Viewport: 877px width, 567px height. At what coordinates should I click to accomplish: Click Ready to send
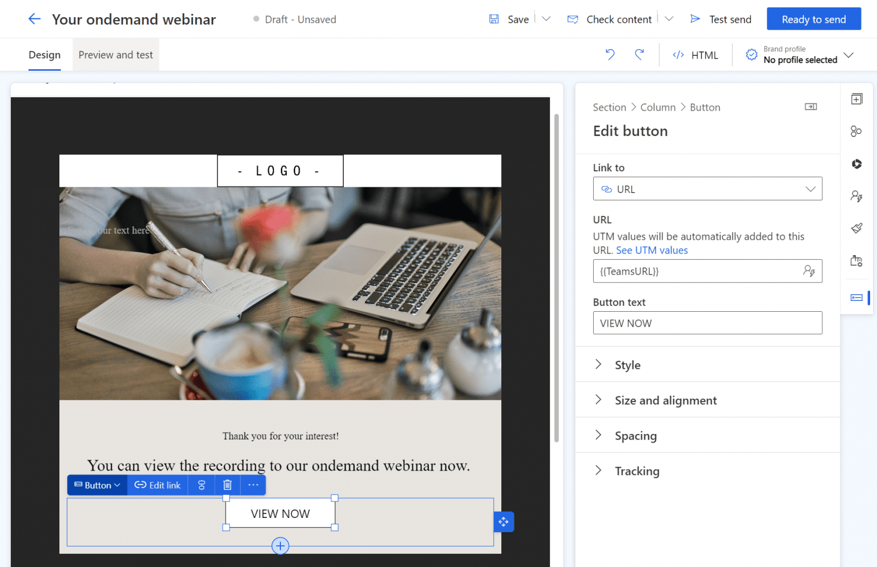[x=813, y=19]
